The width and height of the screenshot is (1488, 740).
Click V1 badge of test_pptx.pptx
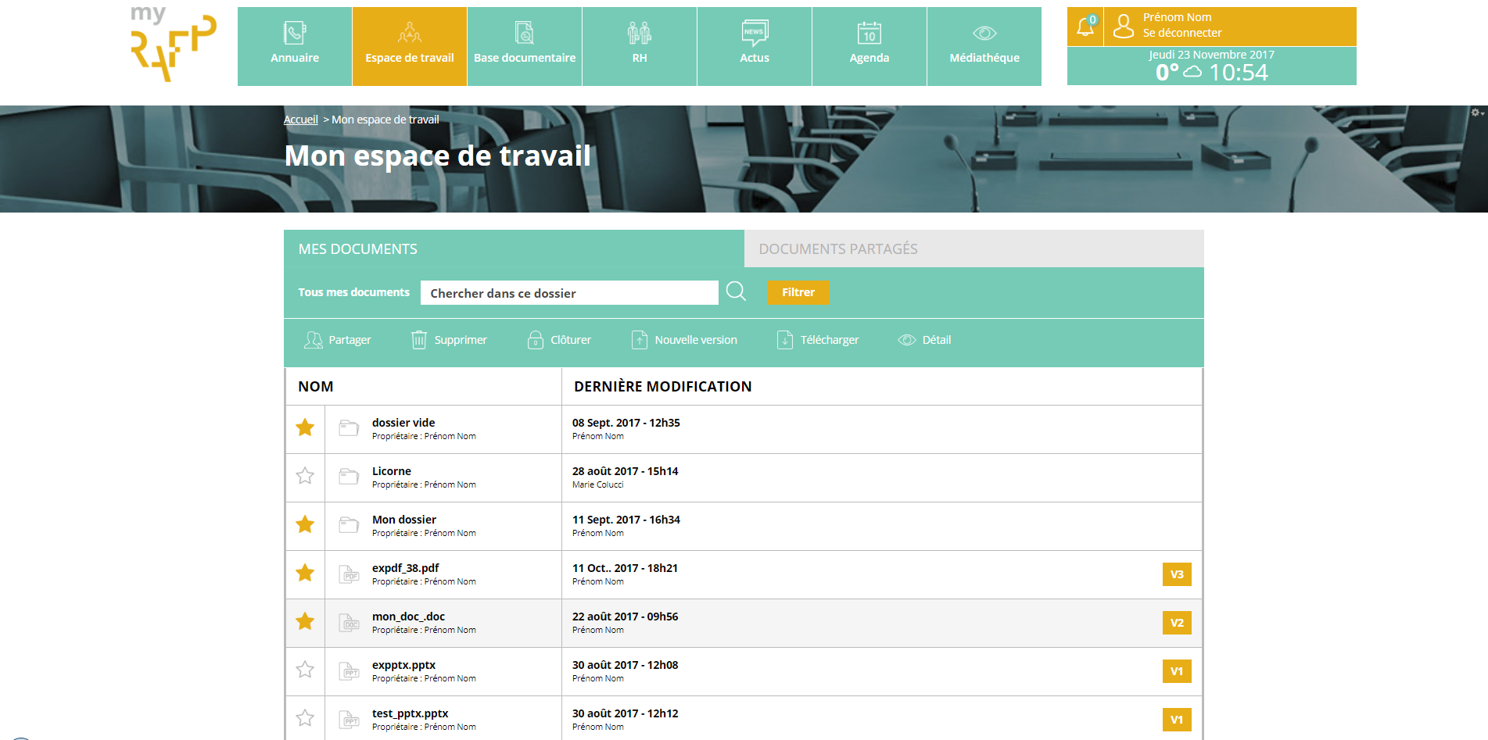(1177, 720)
